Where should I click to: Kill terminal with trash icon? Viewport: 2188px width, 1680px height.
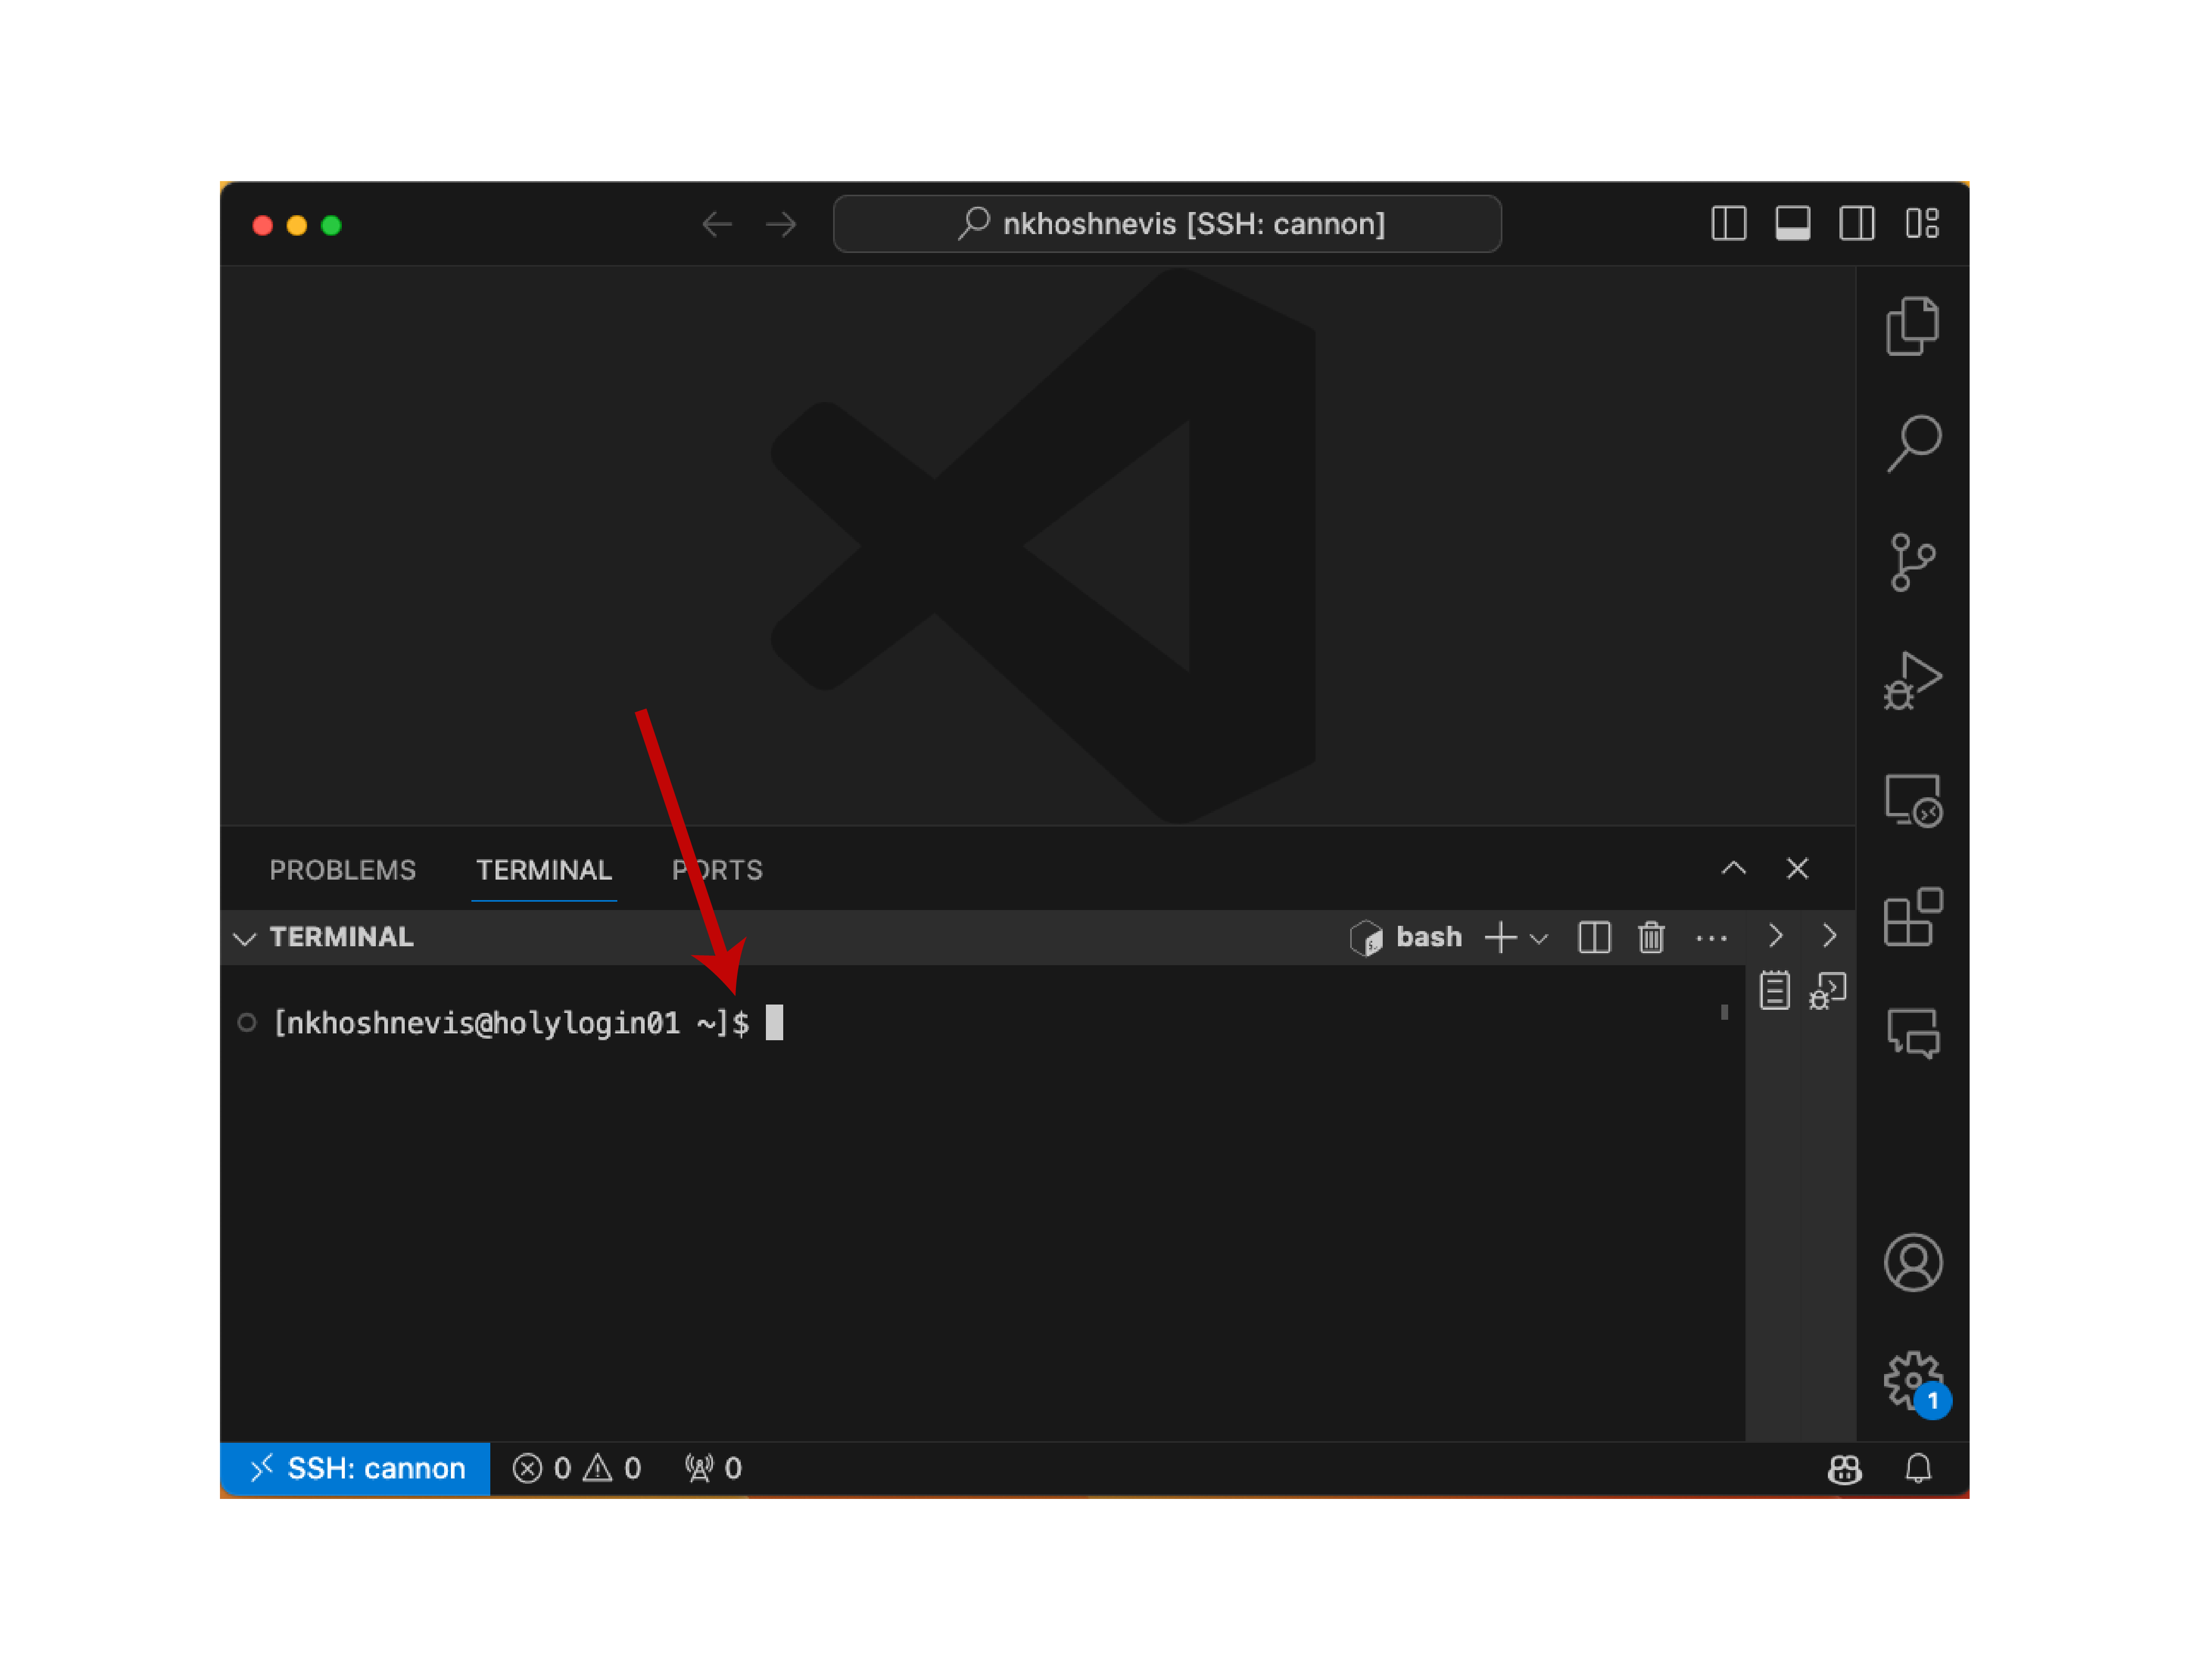[1651, 937]
